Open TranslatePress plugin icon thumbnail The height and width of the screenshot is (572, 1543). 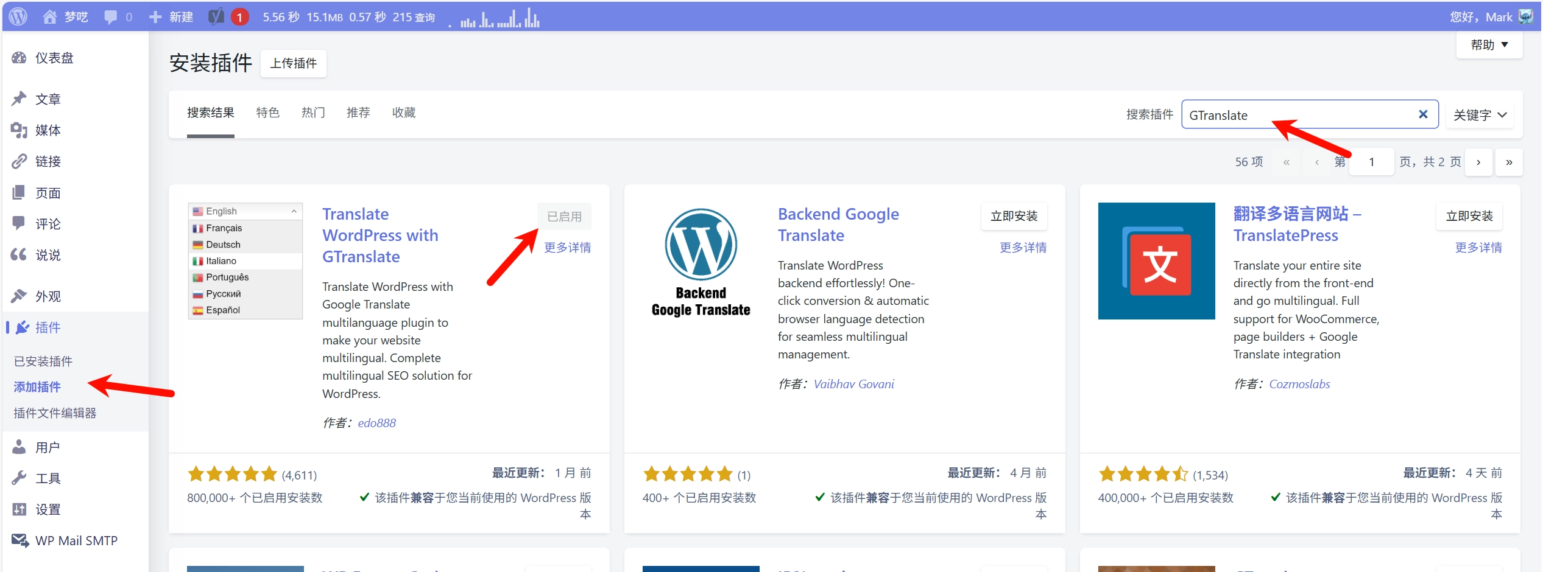[x=1156, y=260]
